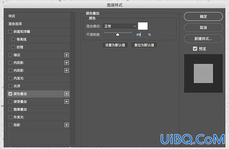Enable the 斜面和浮雕 checkbox
The height and width of the screenshot is (149, 229).
[10, 31]
